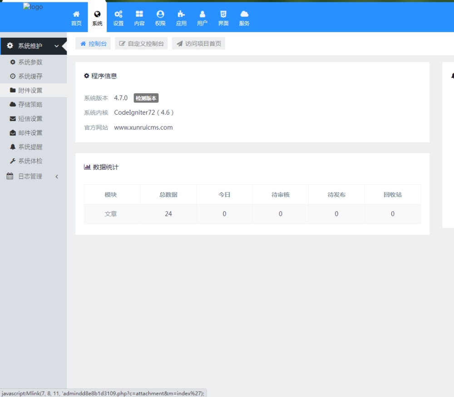The width and height of the screenshot is (454, 397).
Task: Click the 今日 column header
Action: point(224,194)
